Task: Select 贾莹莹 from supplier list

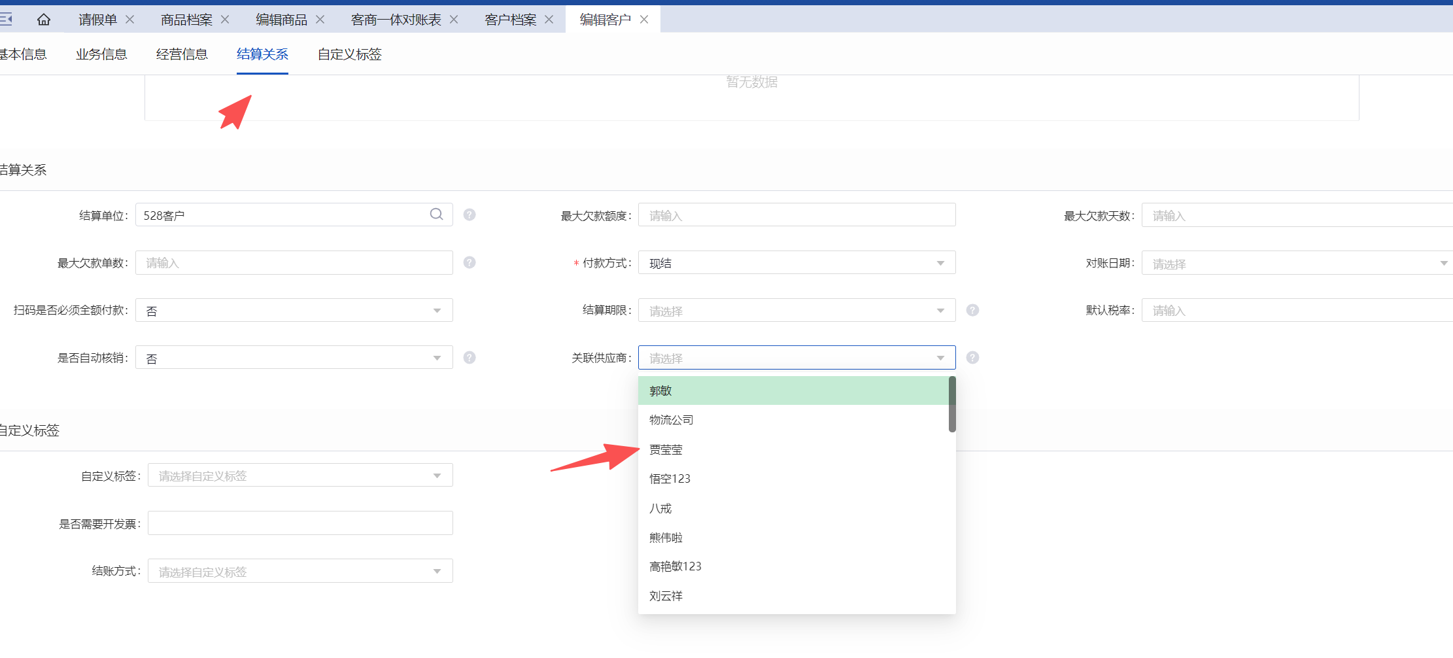Action: point(666,449)
